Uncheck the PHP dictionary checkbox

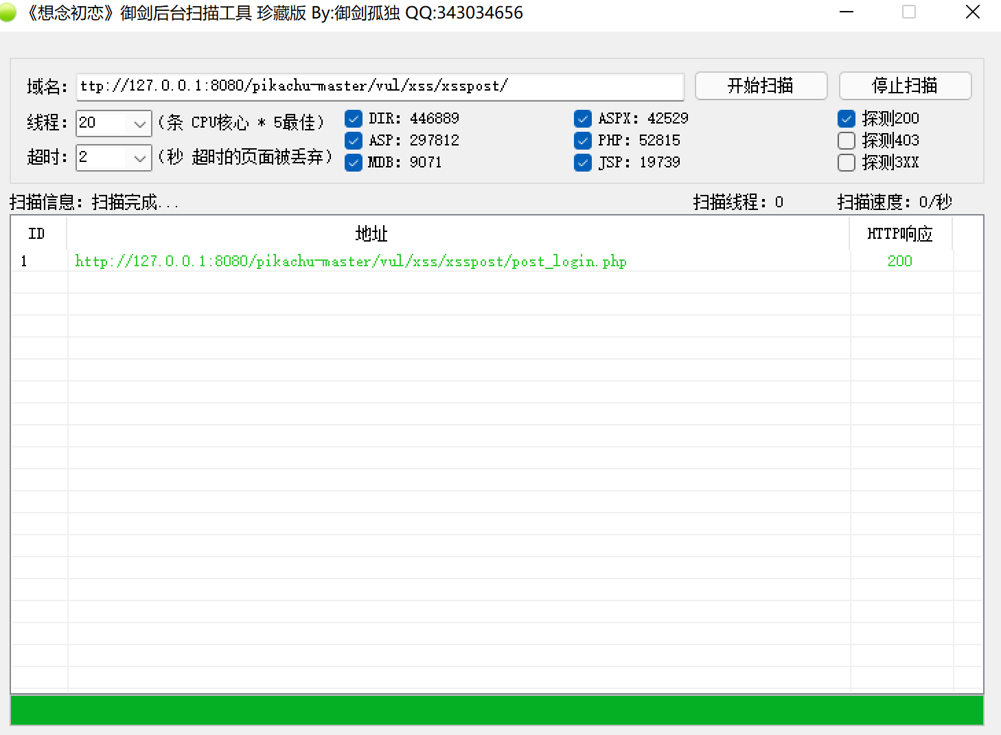[583, 141]
